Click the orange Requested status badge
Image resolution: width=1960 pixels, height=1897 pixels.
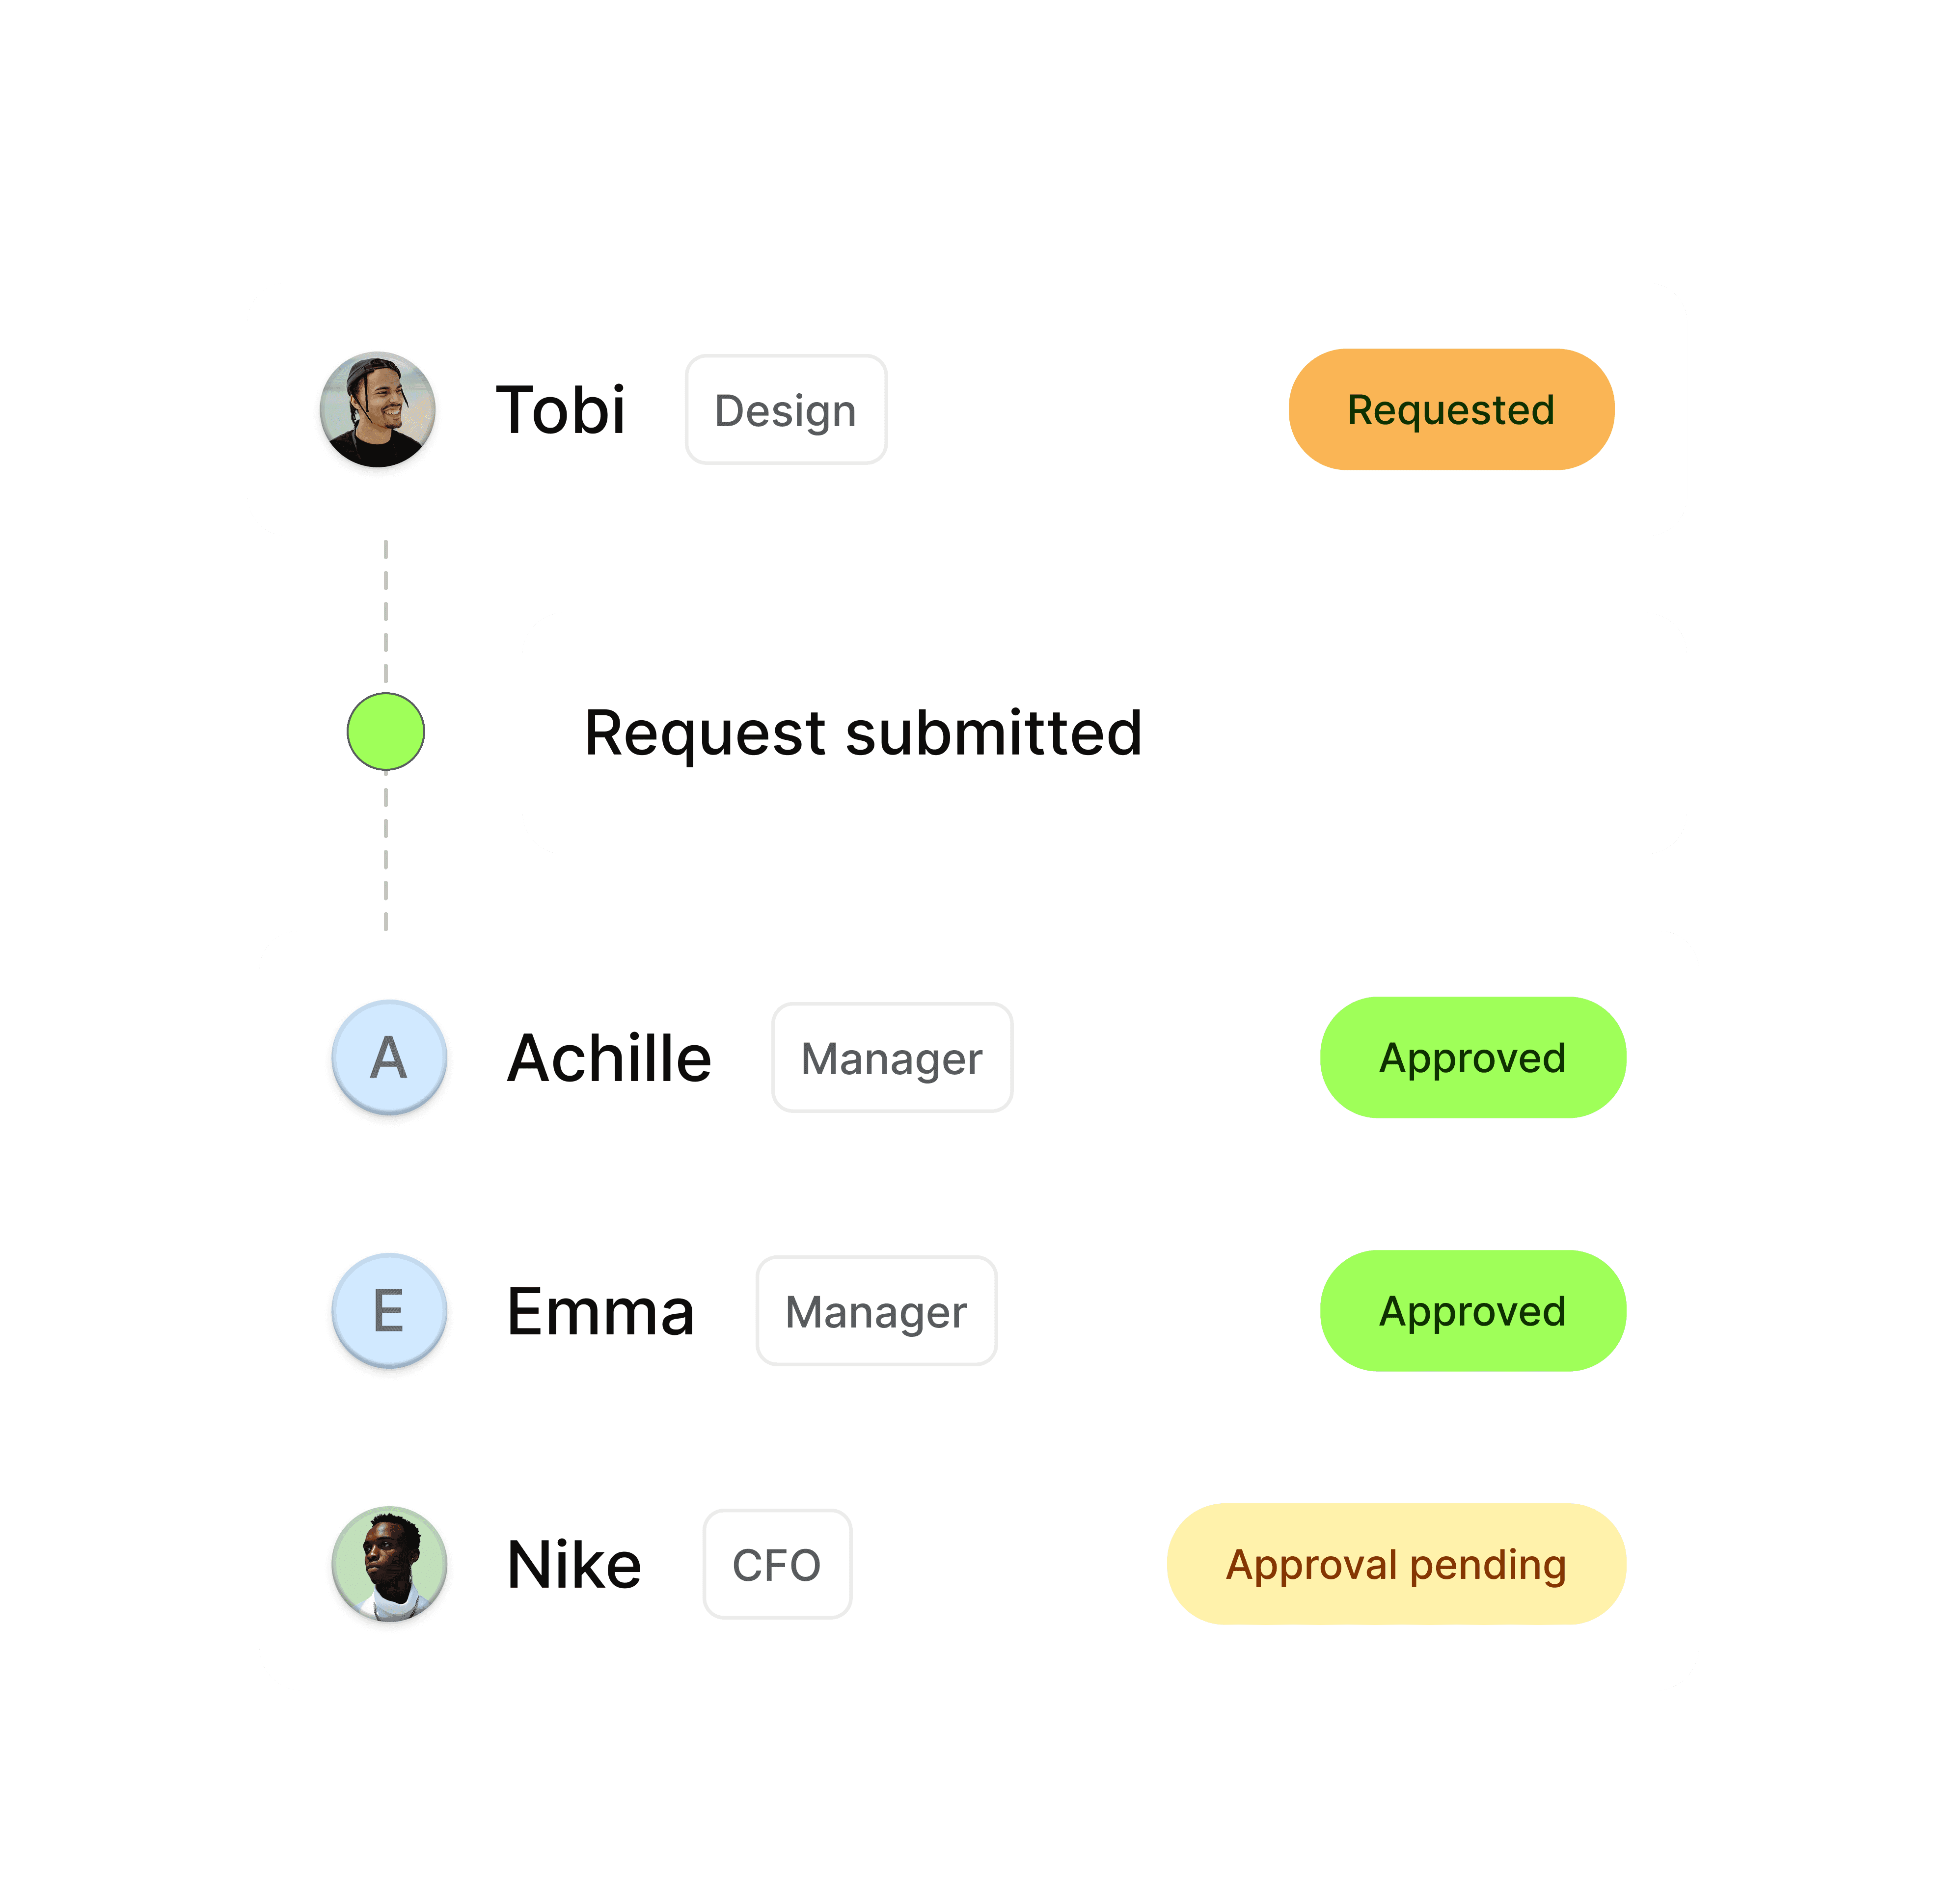point(1451,409)
